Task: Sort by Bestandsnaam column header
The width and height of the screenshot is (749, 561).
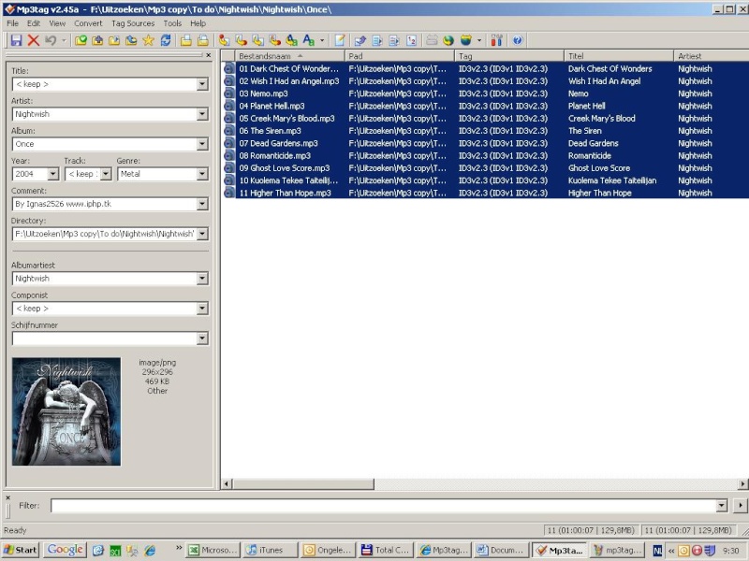Action: (289, 56)
